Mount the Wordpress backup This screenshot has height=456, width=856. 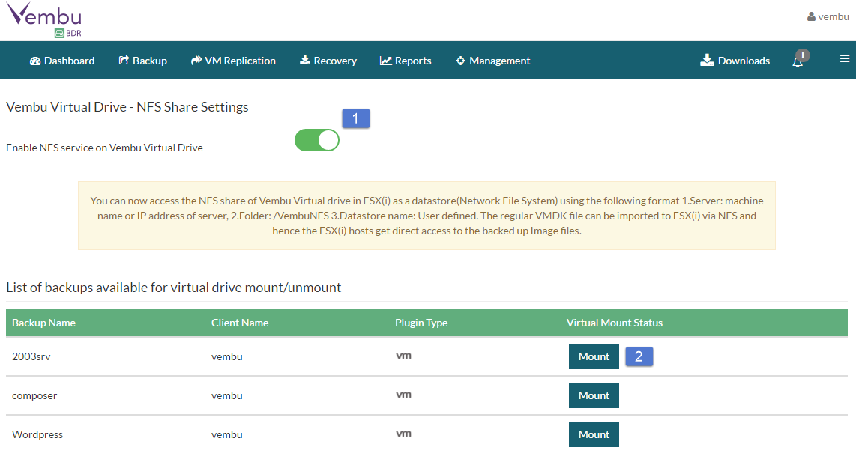[594, 434]
